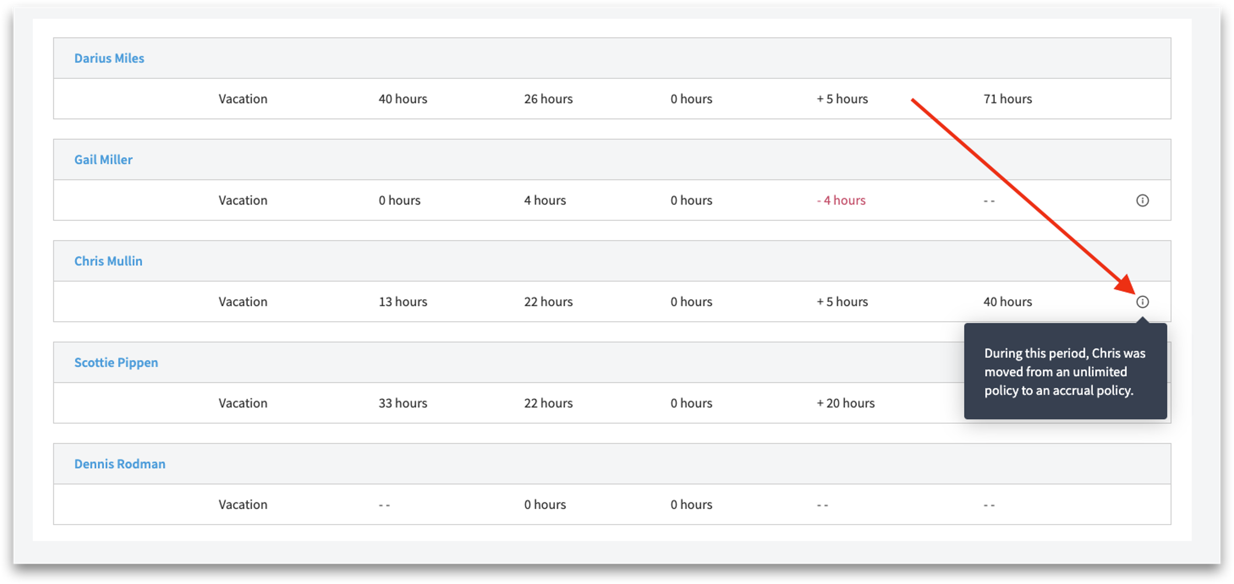The height and width of the screenshot is (584, 1234).
Task: Open Scottie Pippen's profile link
Action: 116,362
